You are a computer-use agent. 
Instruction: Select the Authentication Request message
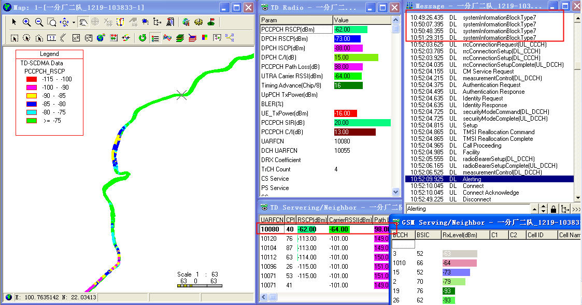(490, 85)
